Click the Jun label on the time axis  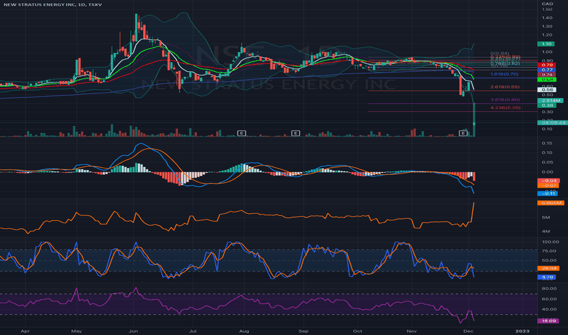(x=133, y=331)
